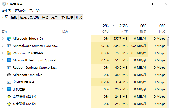This screenshot has width=169, height=108.
Task: Expand the 手机连接 process group
Action: [x=3, y=89]
